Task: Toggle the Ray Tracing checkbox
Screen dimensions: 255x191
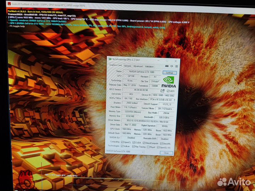Action: click(x=134, y=146)
